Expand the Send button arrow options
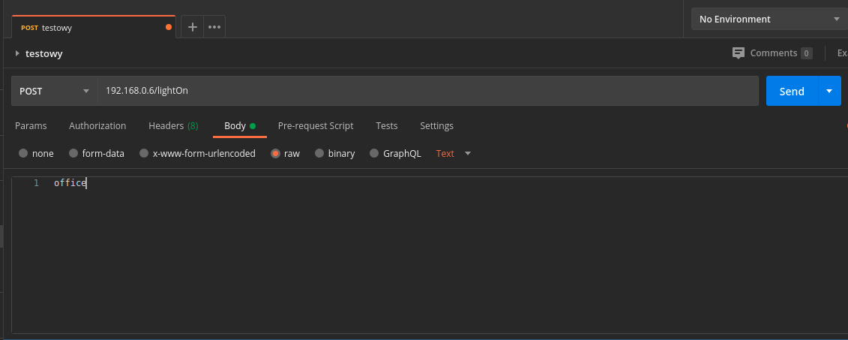This screenshot has height=340, width=848. [829, 91]
